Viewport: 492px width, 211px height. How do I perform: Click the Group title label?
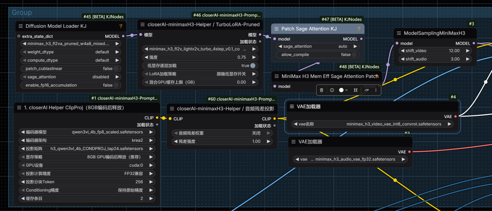click(x=22, y=13)
